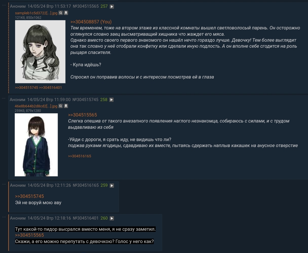Viewport: 308px width, 253px height.
Task: Follow quote link >>304508857 (You)
Action: (x=91, y=22)
